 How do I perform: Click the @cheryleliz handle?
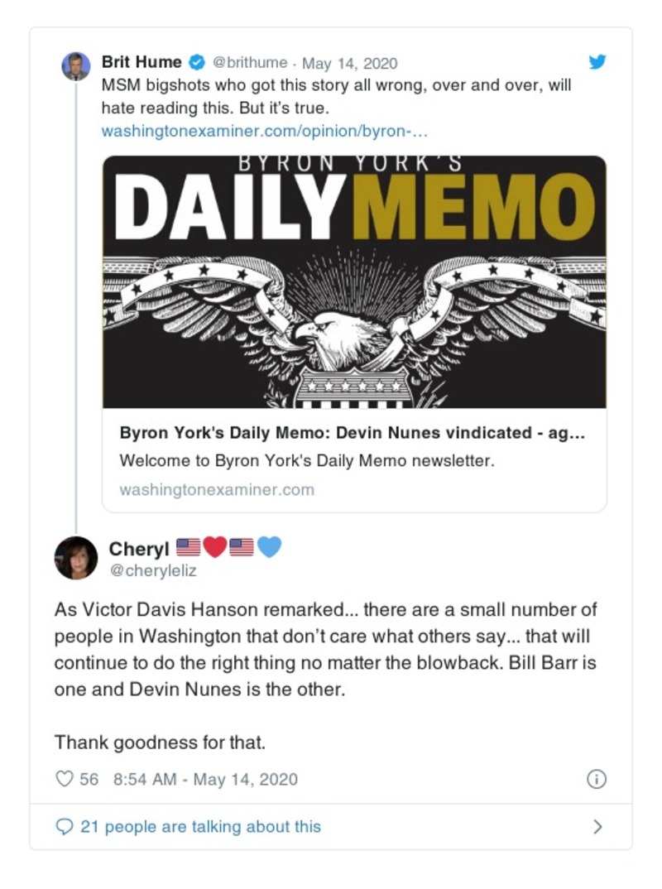pos(153,569)
